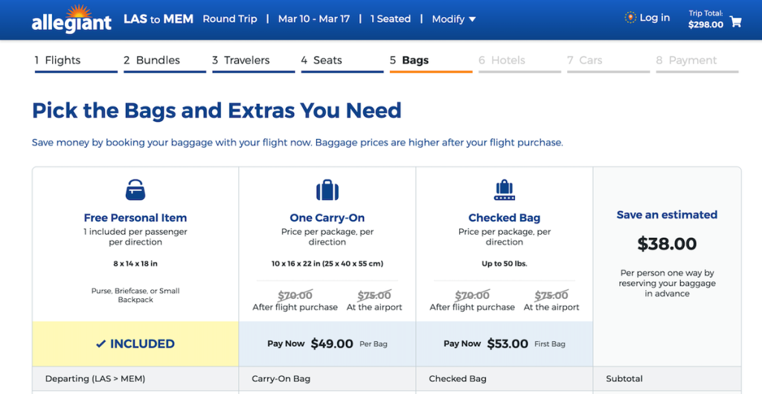
Task: Click the Carry-On Bag column header
Action: coord(281,378)
